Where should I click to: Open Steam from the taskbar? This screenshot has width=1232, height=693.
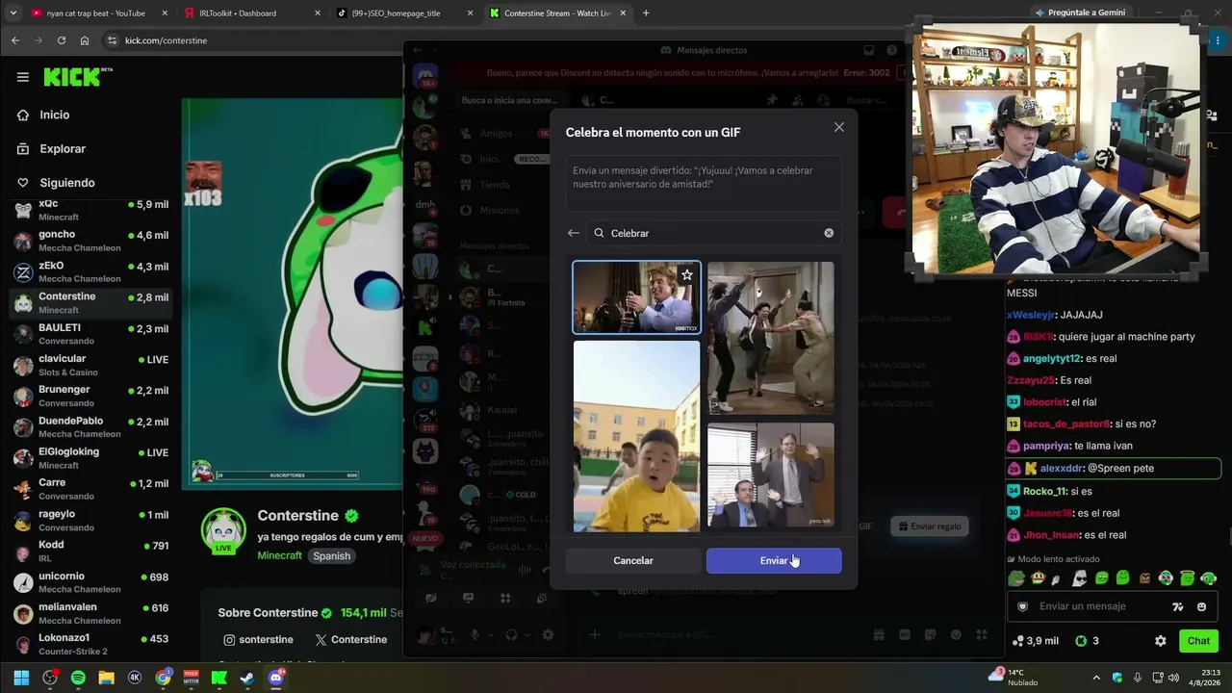pyautogui.click(x=247, y=678)
